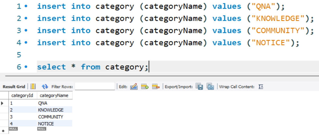
Task: Click line number 6 in editor gutter
Action: pos(19,67)
